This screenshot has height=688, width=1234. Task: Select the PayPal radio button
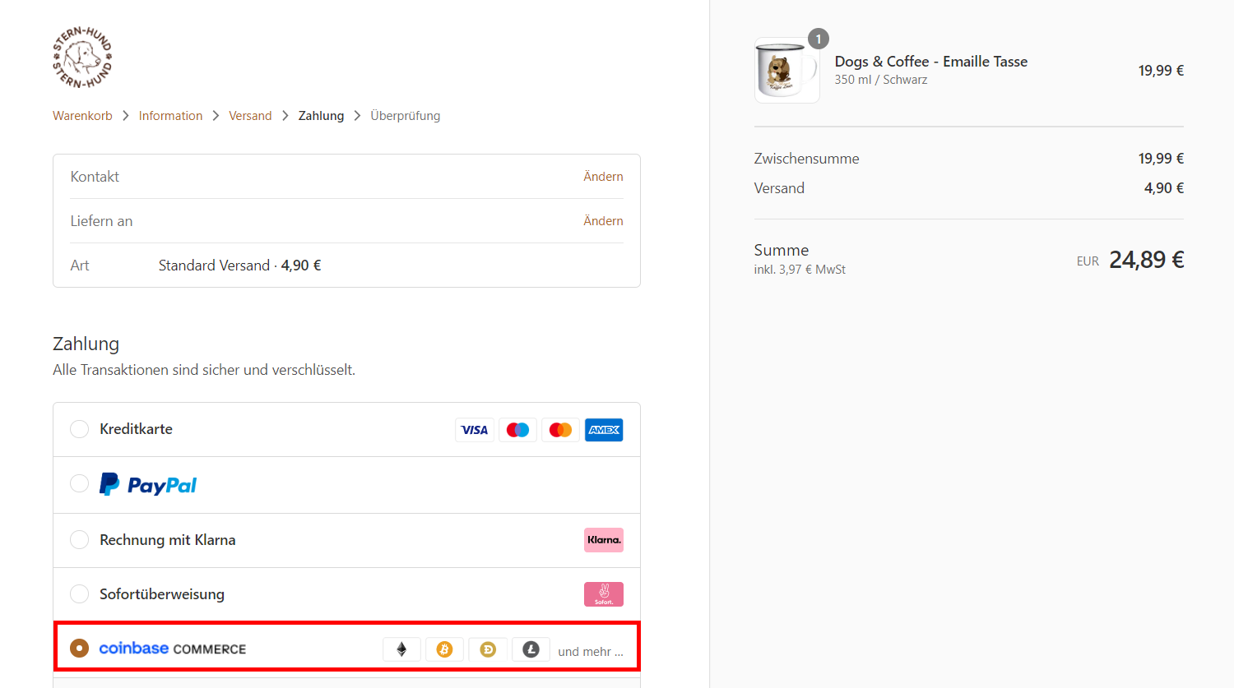(79, 483)
